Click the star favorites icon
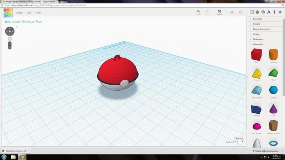 [x=280, y=12]
